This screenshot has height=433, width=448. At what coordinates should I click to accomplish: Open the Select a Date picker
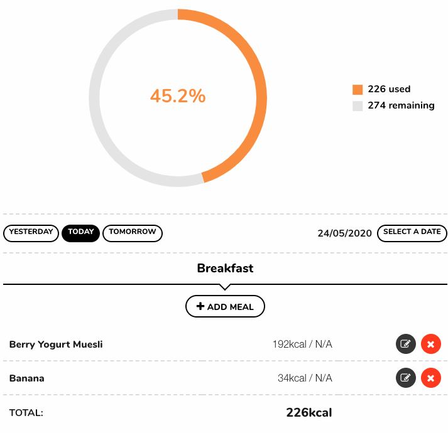(412, 233)
